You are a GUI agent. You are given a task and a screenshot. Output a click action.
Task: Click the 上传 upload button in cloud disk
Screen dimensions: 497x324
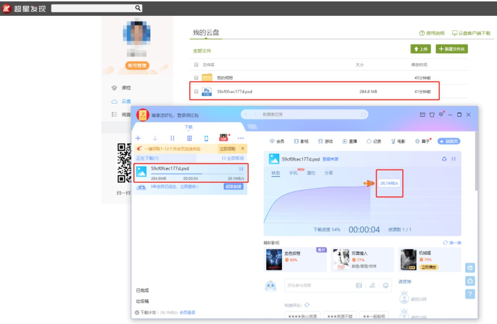click(x=421, y=49)
